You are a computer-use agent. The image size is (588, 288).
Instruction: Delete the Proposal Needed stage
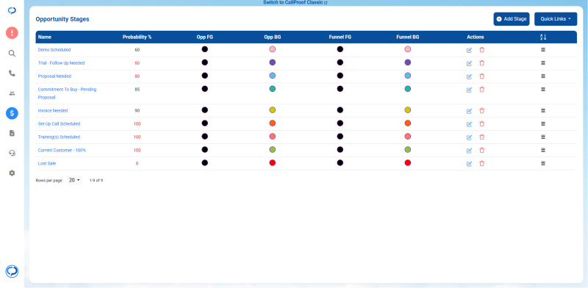(482, 76)
